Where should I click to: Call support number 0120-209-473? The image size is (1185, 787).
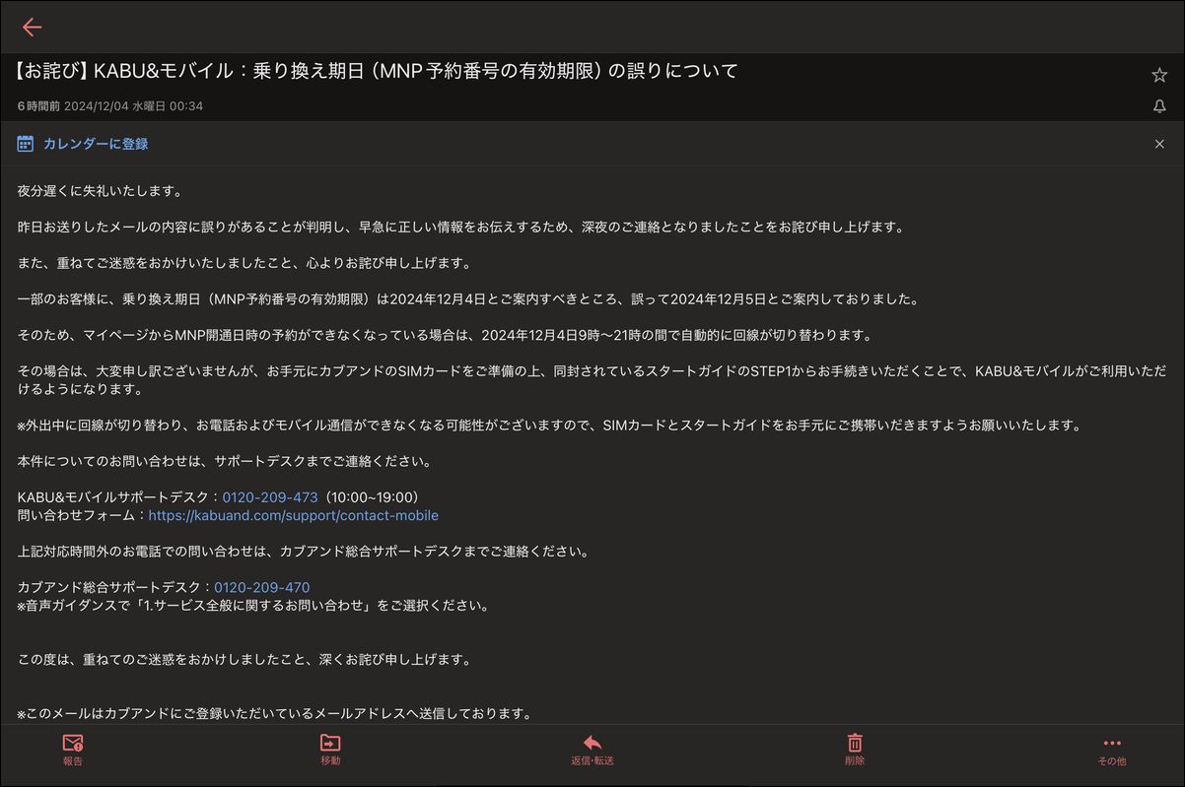(x=270, y=497)
